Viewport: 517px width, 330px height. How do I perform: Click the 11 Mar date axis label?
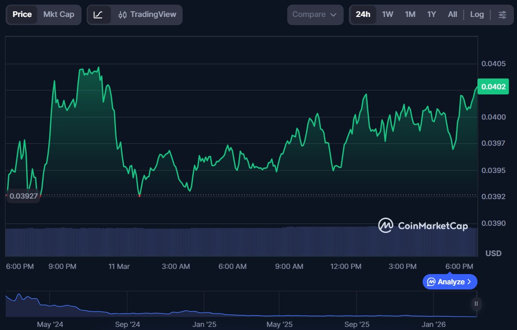click(119, 266)
